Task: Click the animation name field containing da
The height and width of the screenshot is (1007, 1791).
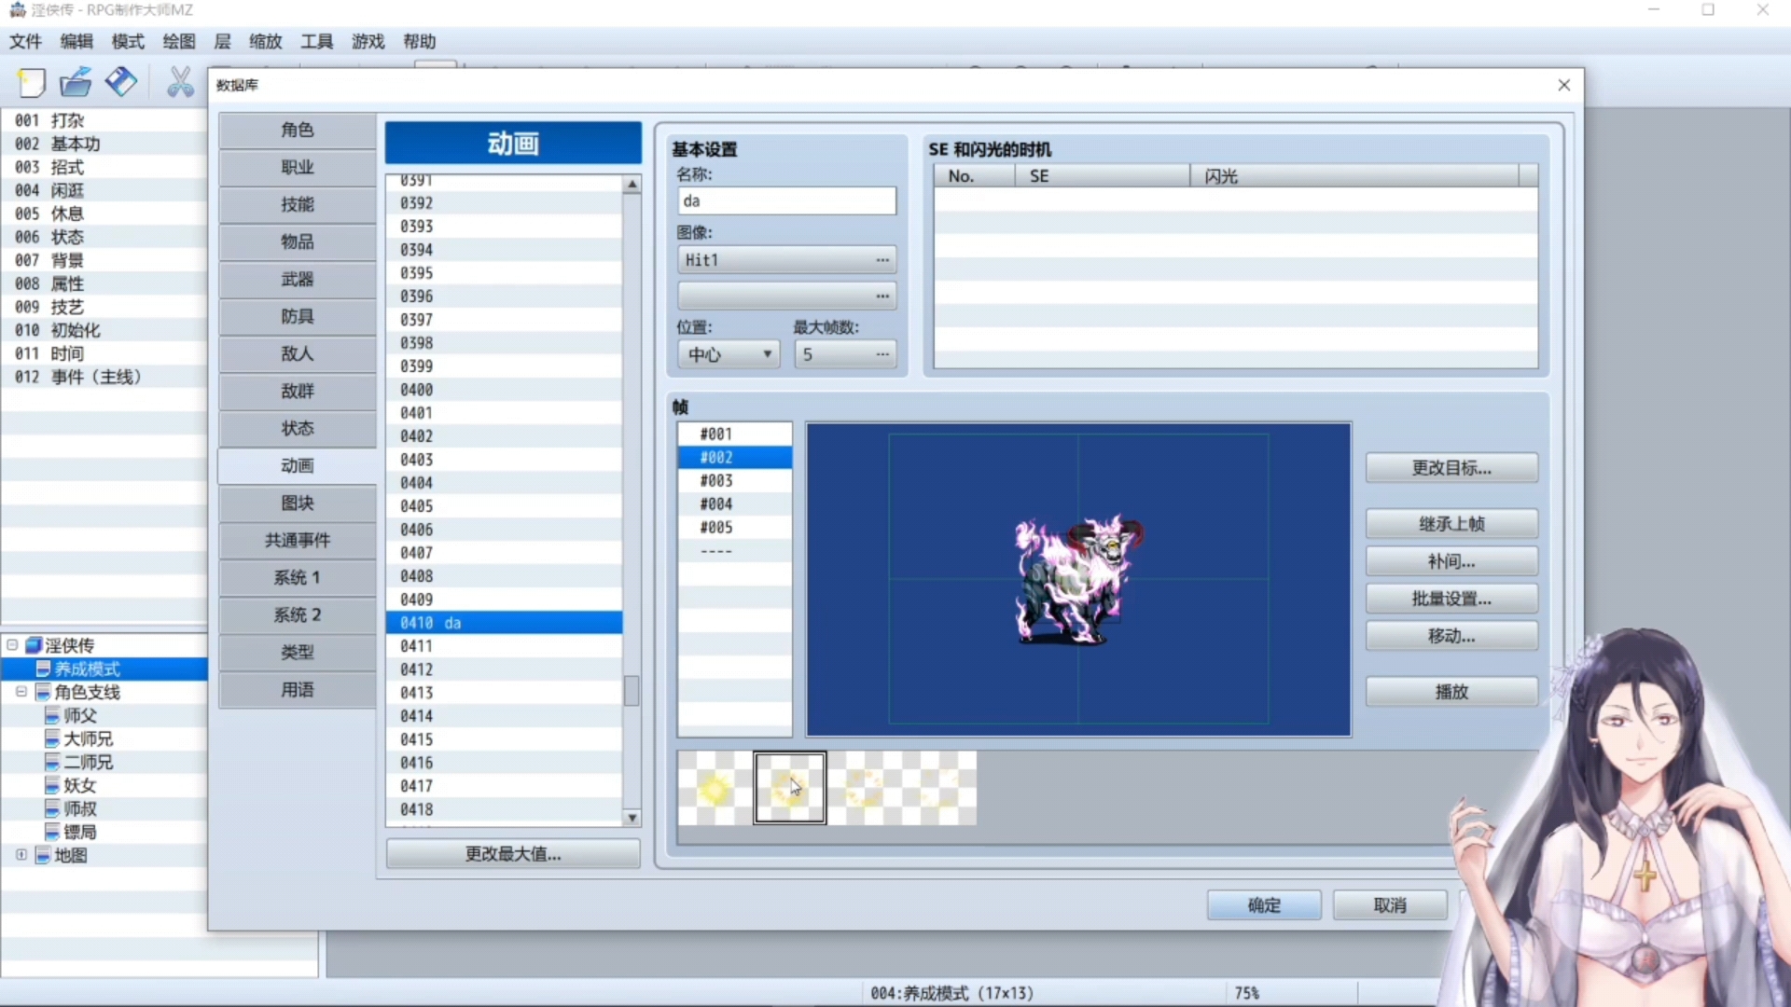Action: (x=786, y=200)
